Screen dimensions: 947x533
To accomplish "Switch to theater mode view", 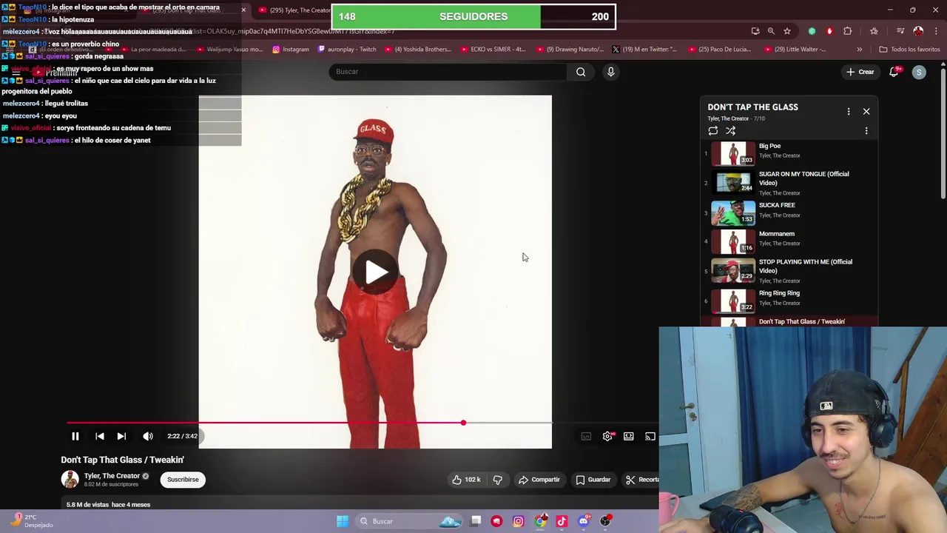I will [x=629, y=436].
